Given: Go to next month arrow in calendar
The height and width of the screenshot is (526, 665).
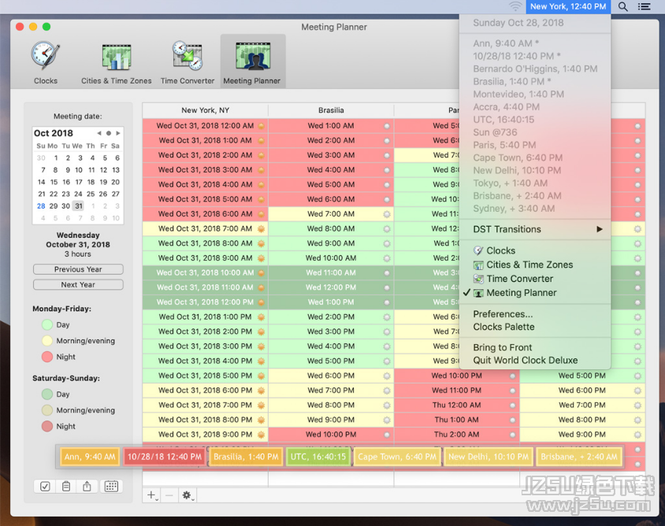Looking at the screenshot, I should [118, 133].
